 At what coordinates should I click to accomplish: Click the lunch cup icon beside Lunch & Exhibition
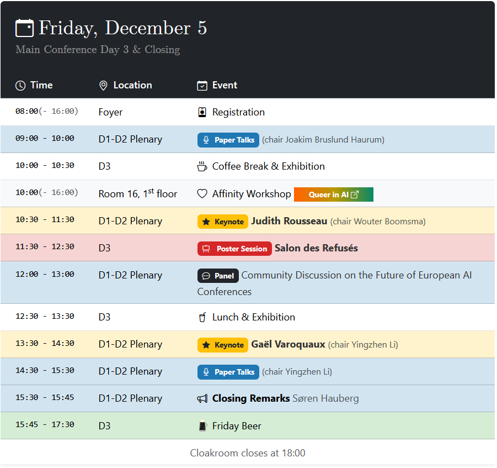[x=202, y=317]
